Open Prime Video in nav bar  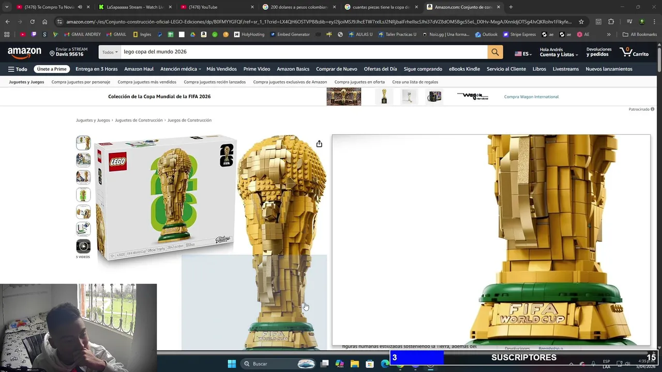click(x=257, y=69)
